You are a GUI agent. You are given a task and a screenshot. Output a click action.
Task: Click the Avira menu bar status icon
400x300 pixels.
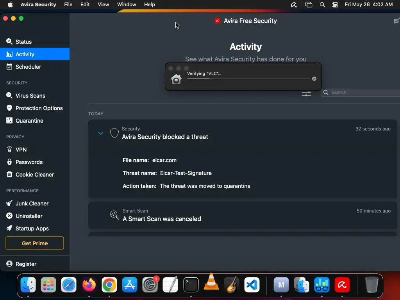294,5
